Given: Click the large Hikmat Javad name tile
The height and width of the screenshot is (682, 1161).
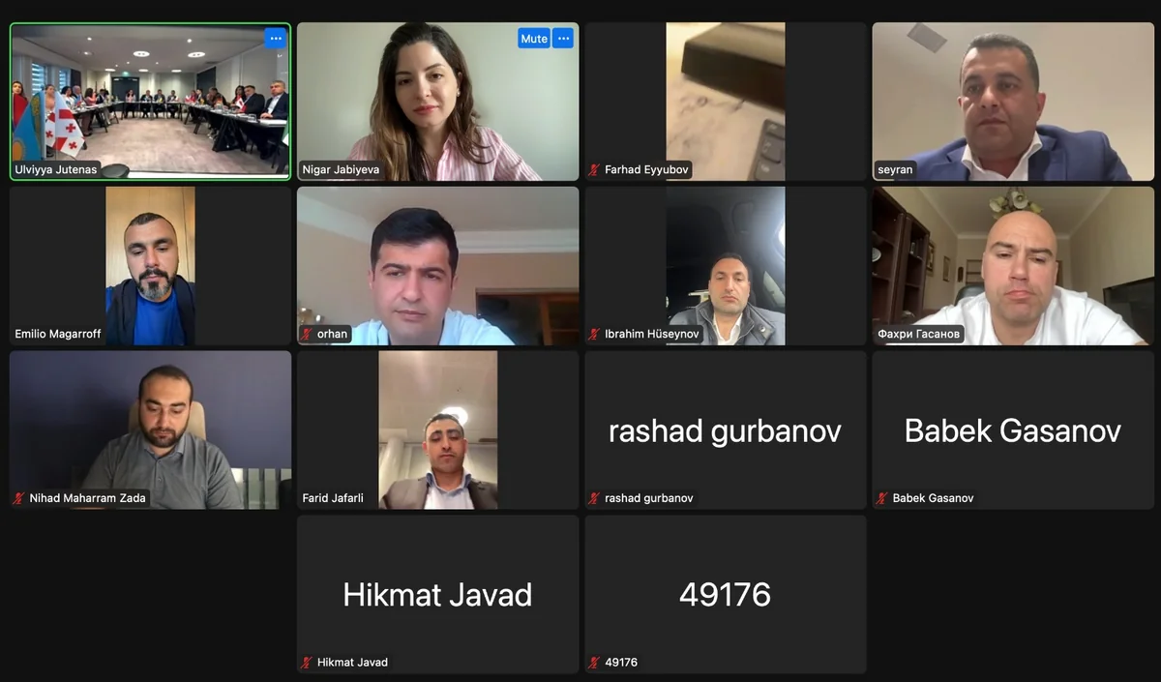Looking at the screenshot, I should (x=437, y=594).
